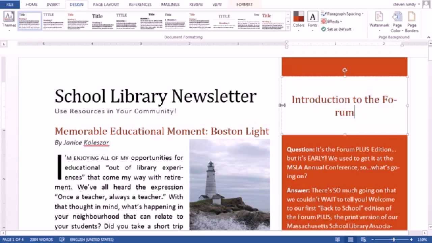Image resolution: width=432 pixels, height=243 pixels.
Task: Switch to the VIEW tab
Action: (217, 4)
